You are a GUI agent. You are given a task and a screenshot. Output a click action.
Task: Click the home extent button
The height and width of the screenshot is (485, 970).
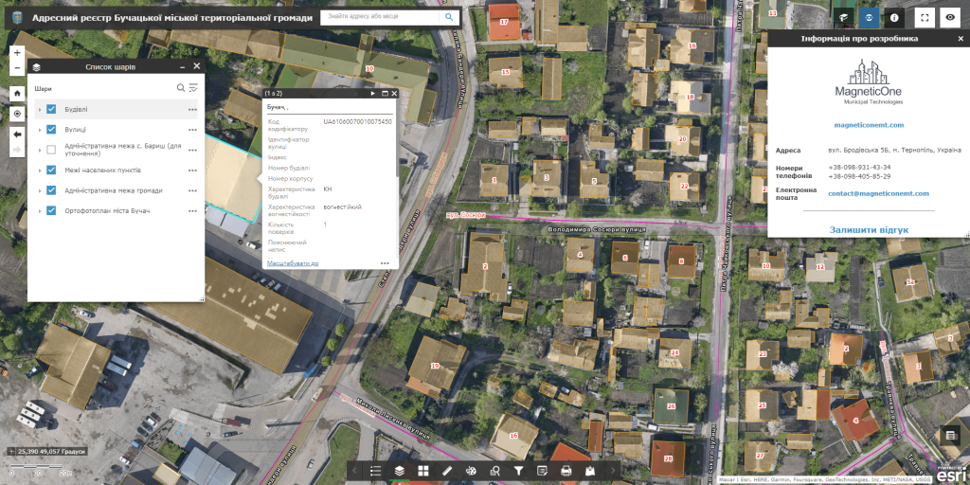tap(17, 93)
